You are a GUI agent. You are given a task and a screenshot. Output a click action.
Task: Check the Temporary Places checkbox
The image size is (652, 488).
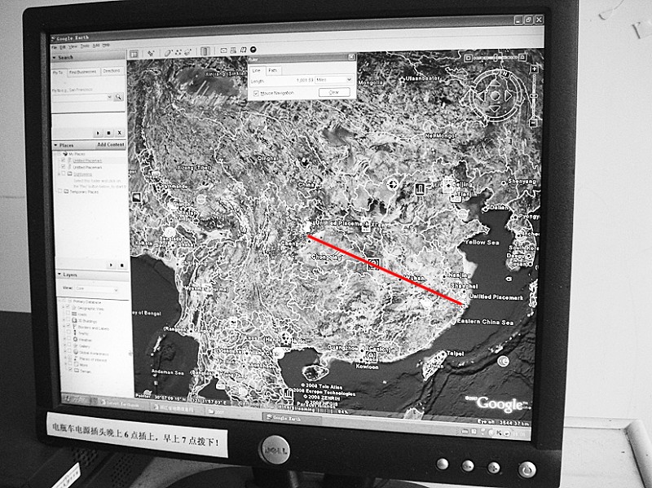pos(59,191)
